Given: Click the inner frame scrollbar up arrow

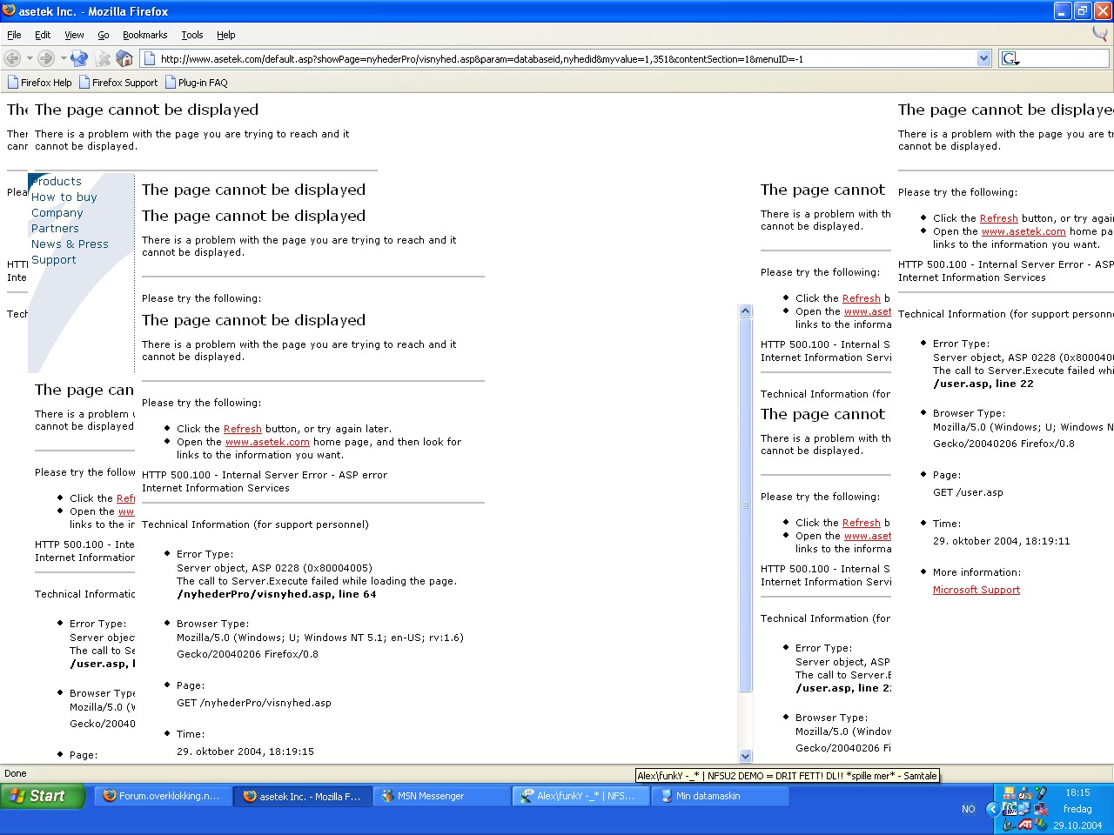Looking at the screenshot, I should click(745, 311).
